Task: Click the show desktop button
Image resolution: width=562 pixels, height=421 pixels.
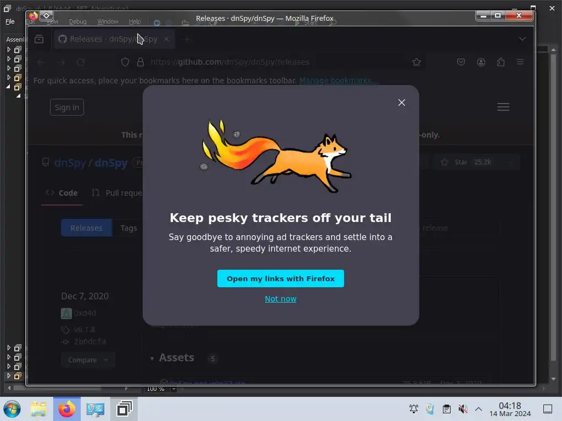Action: click(x=548, y=409)
